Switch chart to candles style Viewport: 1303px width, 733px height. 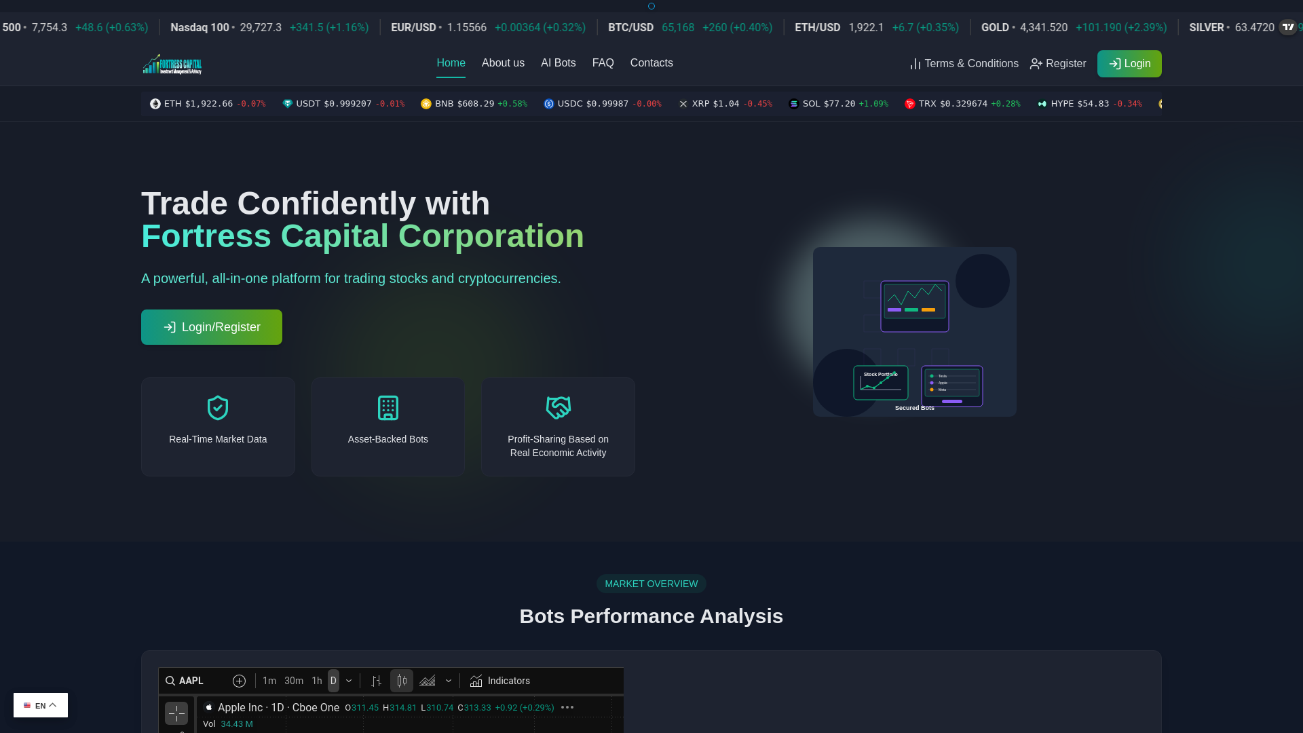pos(402,681)
